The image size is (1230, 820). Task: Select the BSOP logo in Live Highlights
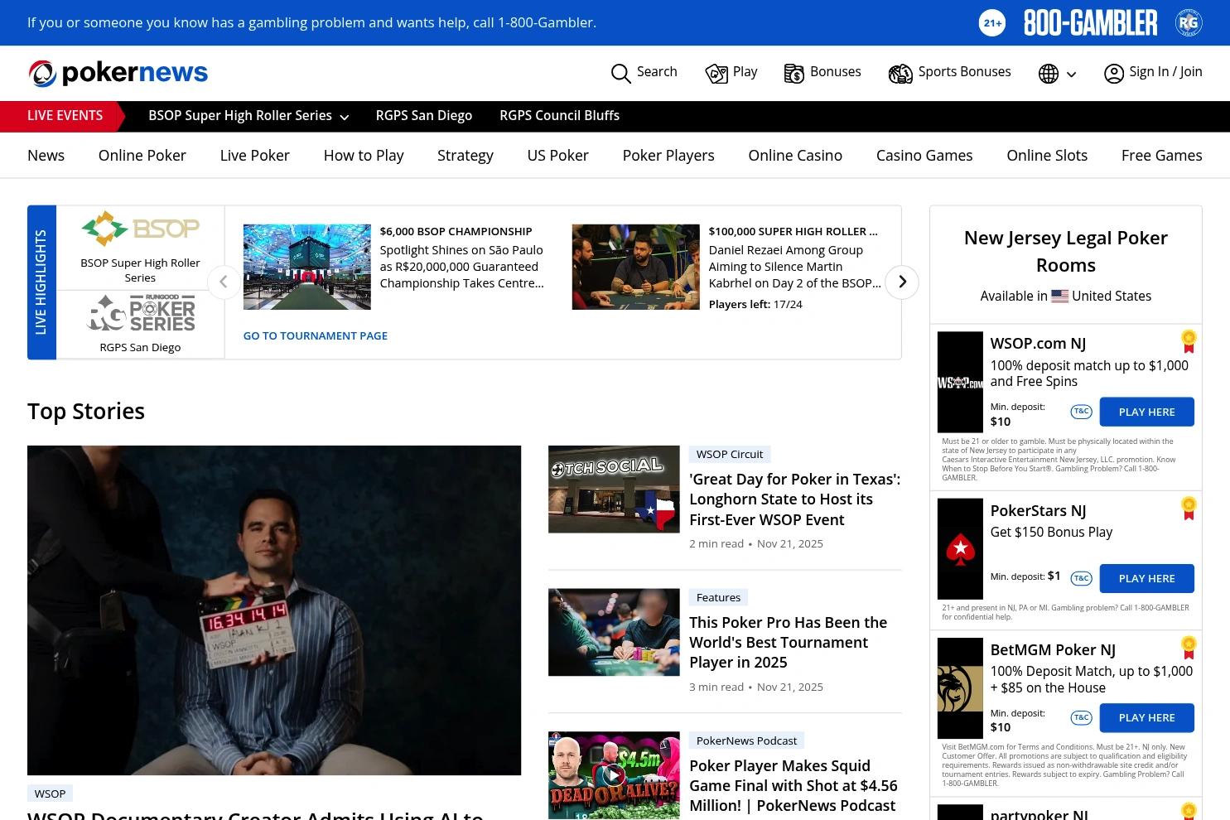(140, 229)
